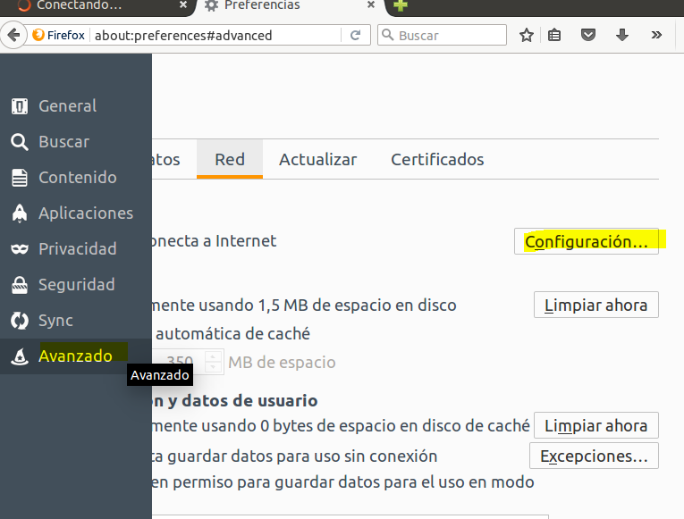Screen dimensions: 684x519
Task: Click the 'MB de espacio' label
Action: click(282, 362)
